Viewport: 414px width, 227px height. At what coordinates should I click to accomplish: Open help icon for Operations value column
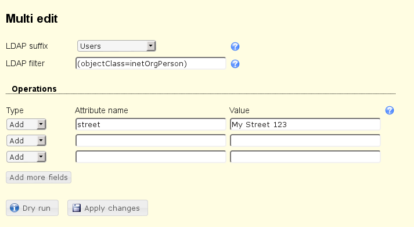390,110
